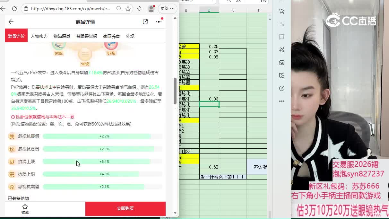Click the 立即购买 buy button
389x219 pixels.
point(125,209)
